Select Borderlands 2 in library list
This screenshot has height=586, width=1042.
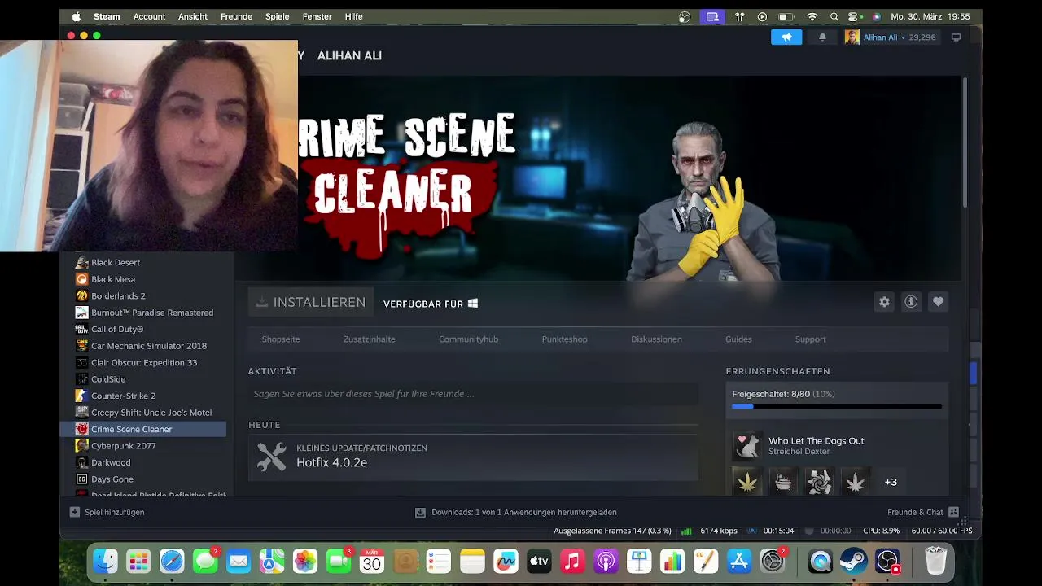click(118, 296)
